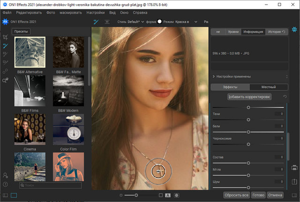Open the Print icon on right edge
The image size is (300, 202).
tap(294, 168)
